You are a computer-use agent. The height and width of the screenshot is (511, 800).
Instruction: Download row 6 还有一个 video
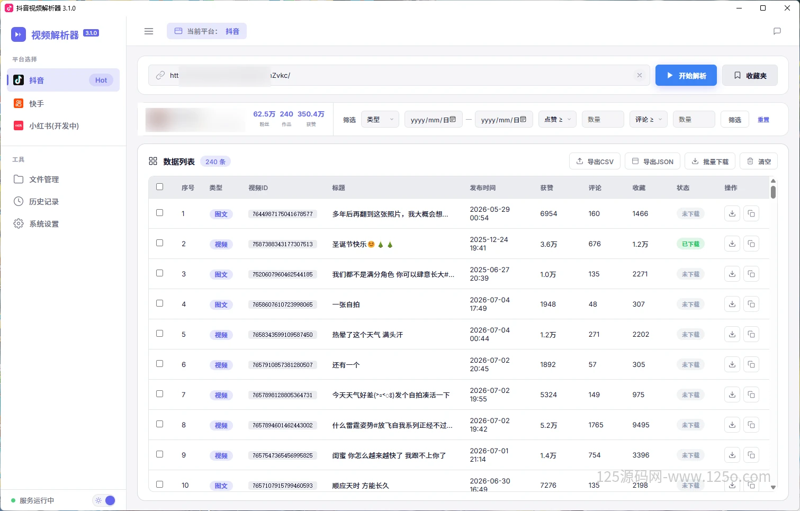(732, 365)
